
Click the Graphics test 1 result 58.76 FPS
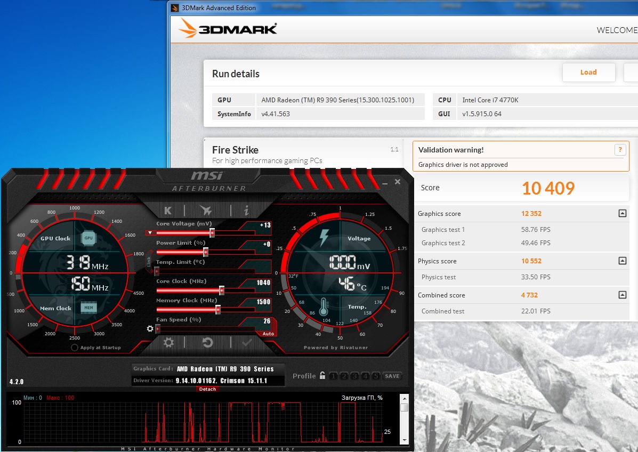[x=536, y=229]
